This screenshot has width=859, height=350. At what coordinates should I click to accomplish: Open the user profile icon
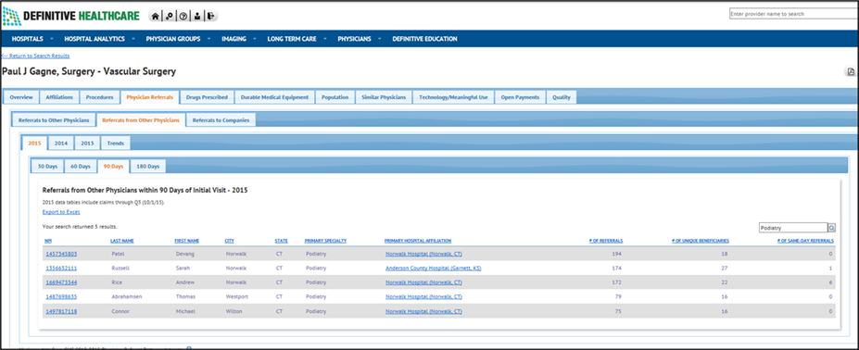pos(197,17)
